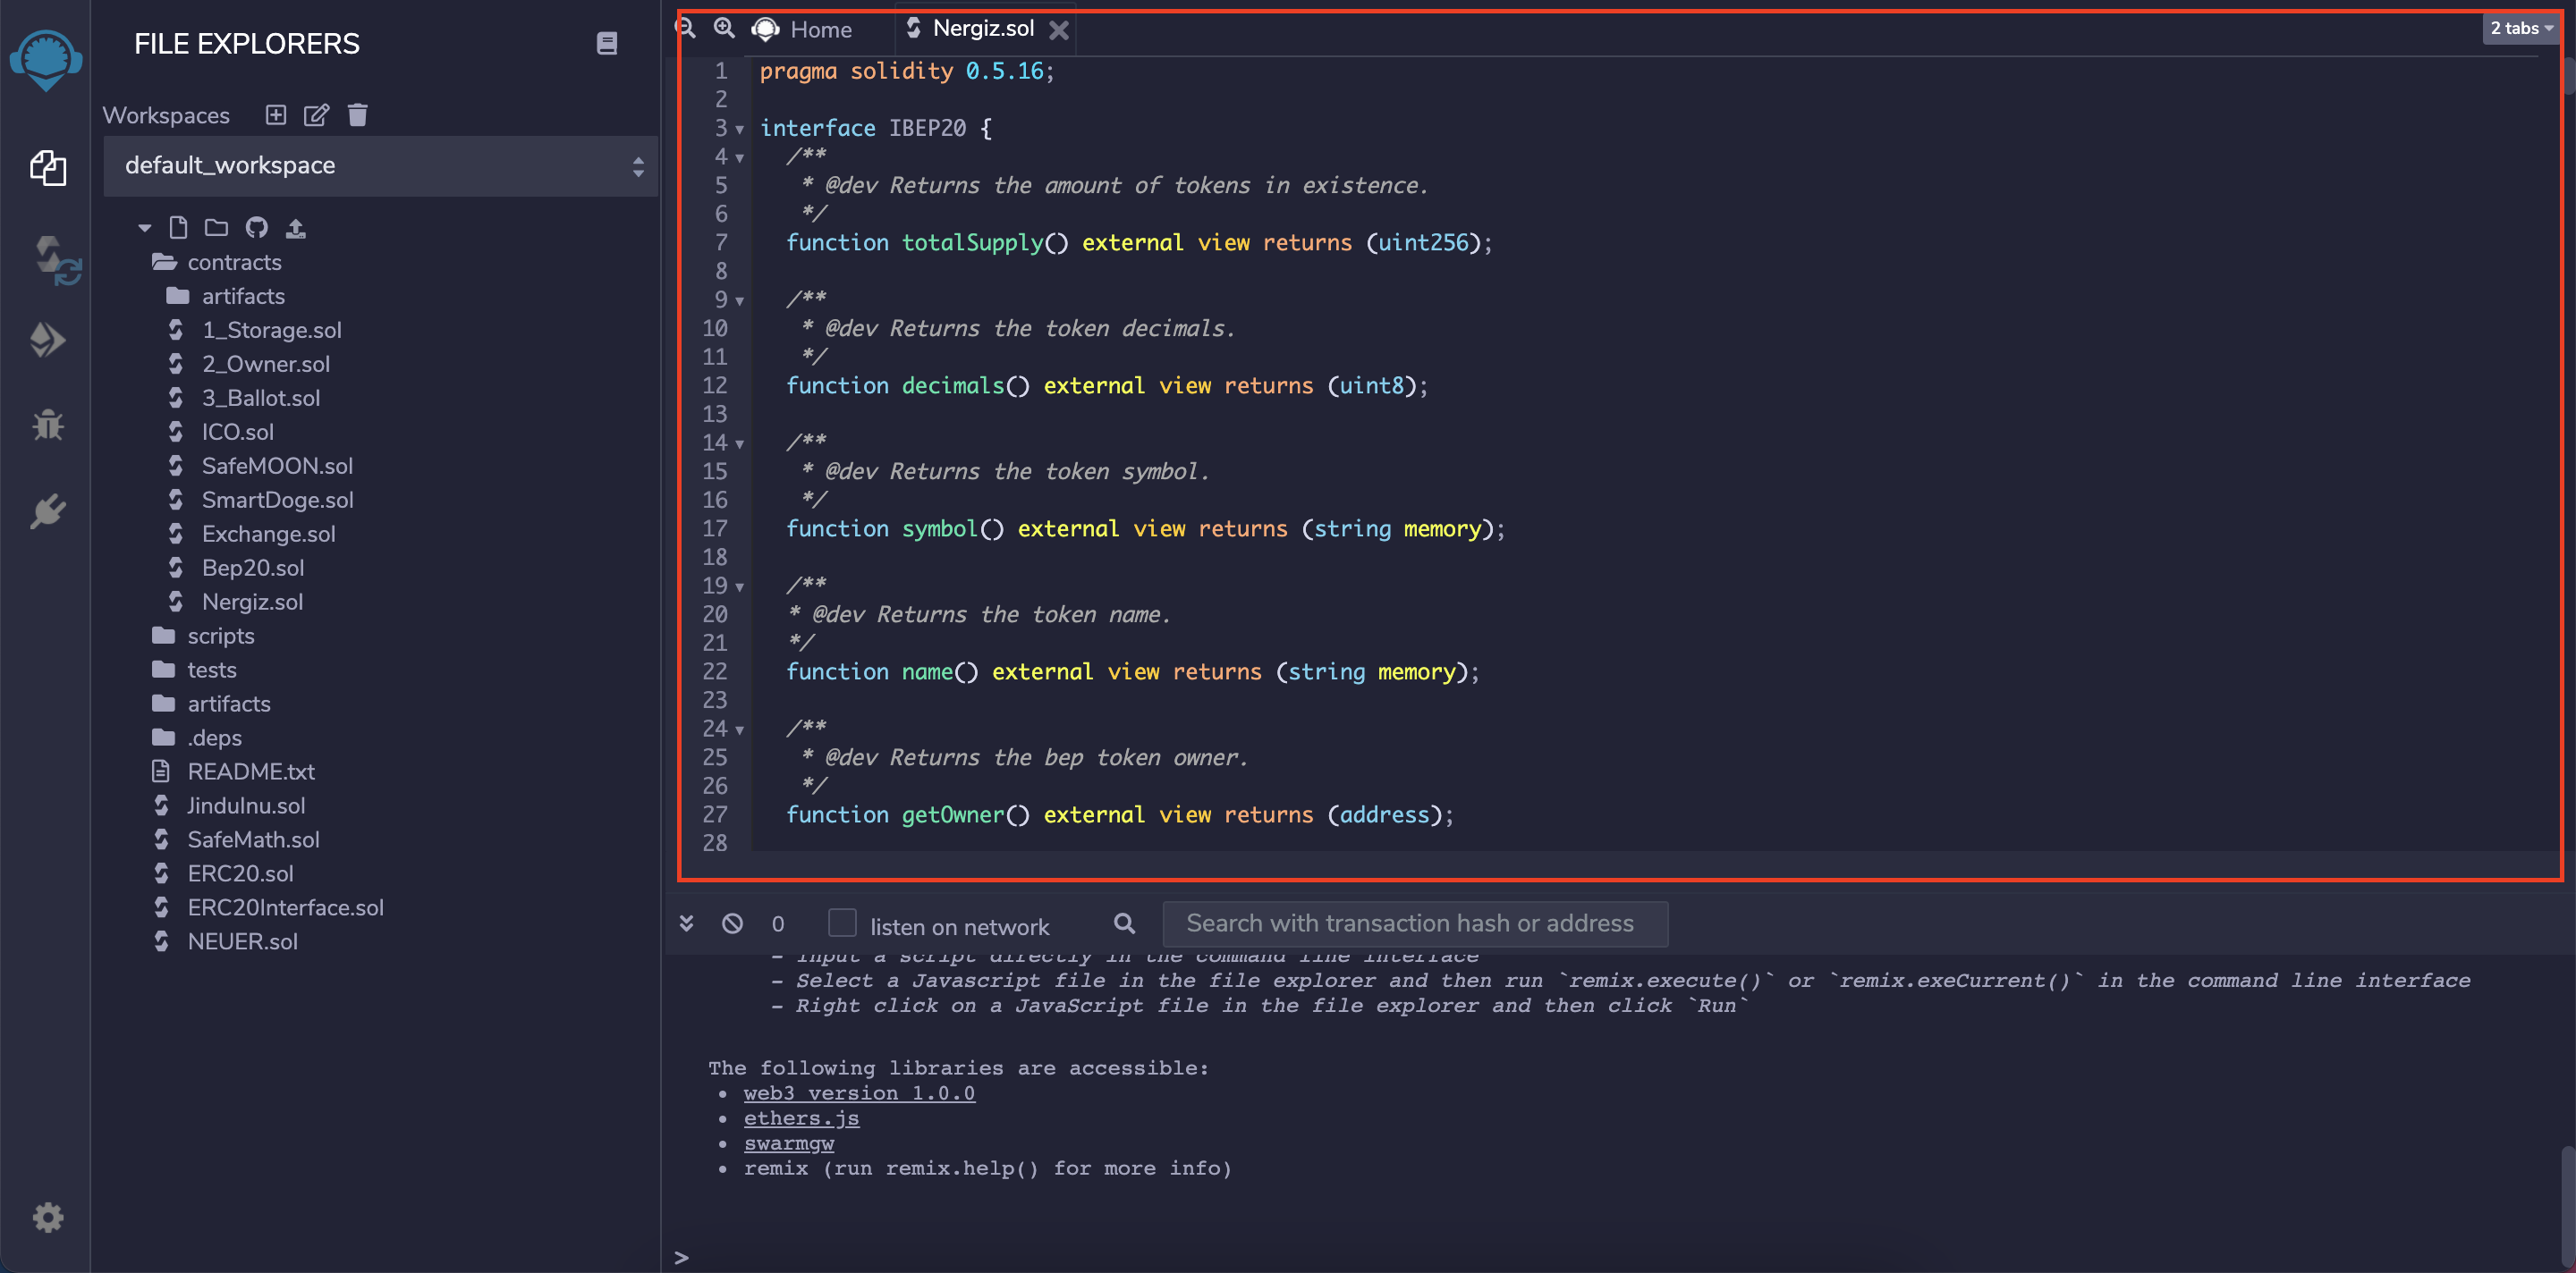The image size is (2576, 1273).
Task: Fold comment block at line 4
Action: coord(740,158)
